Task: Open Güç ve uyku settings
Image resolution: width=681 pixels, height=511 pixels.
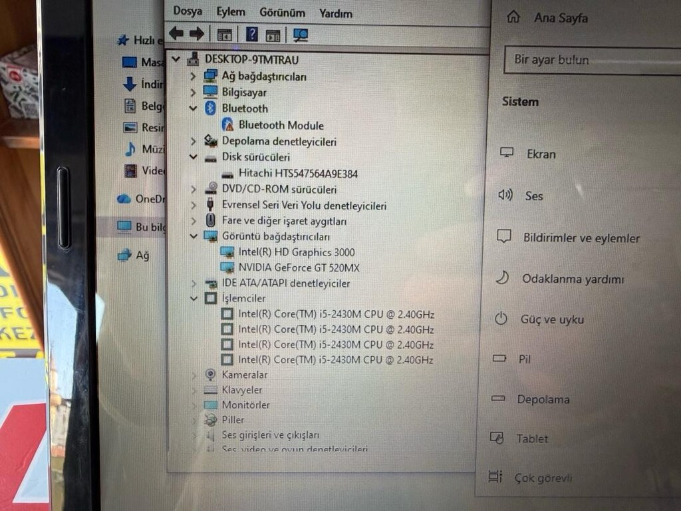Action: [552, 319]
